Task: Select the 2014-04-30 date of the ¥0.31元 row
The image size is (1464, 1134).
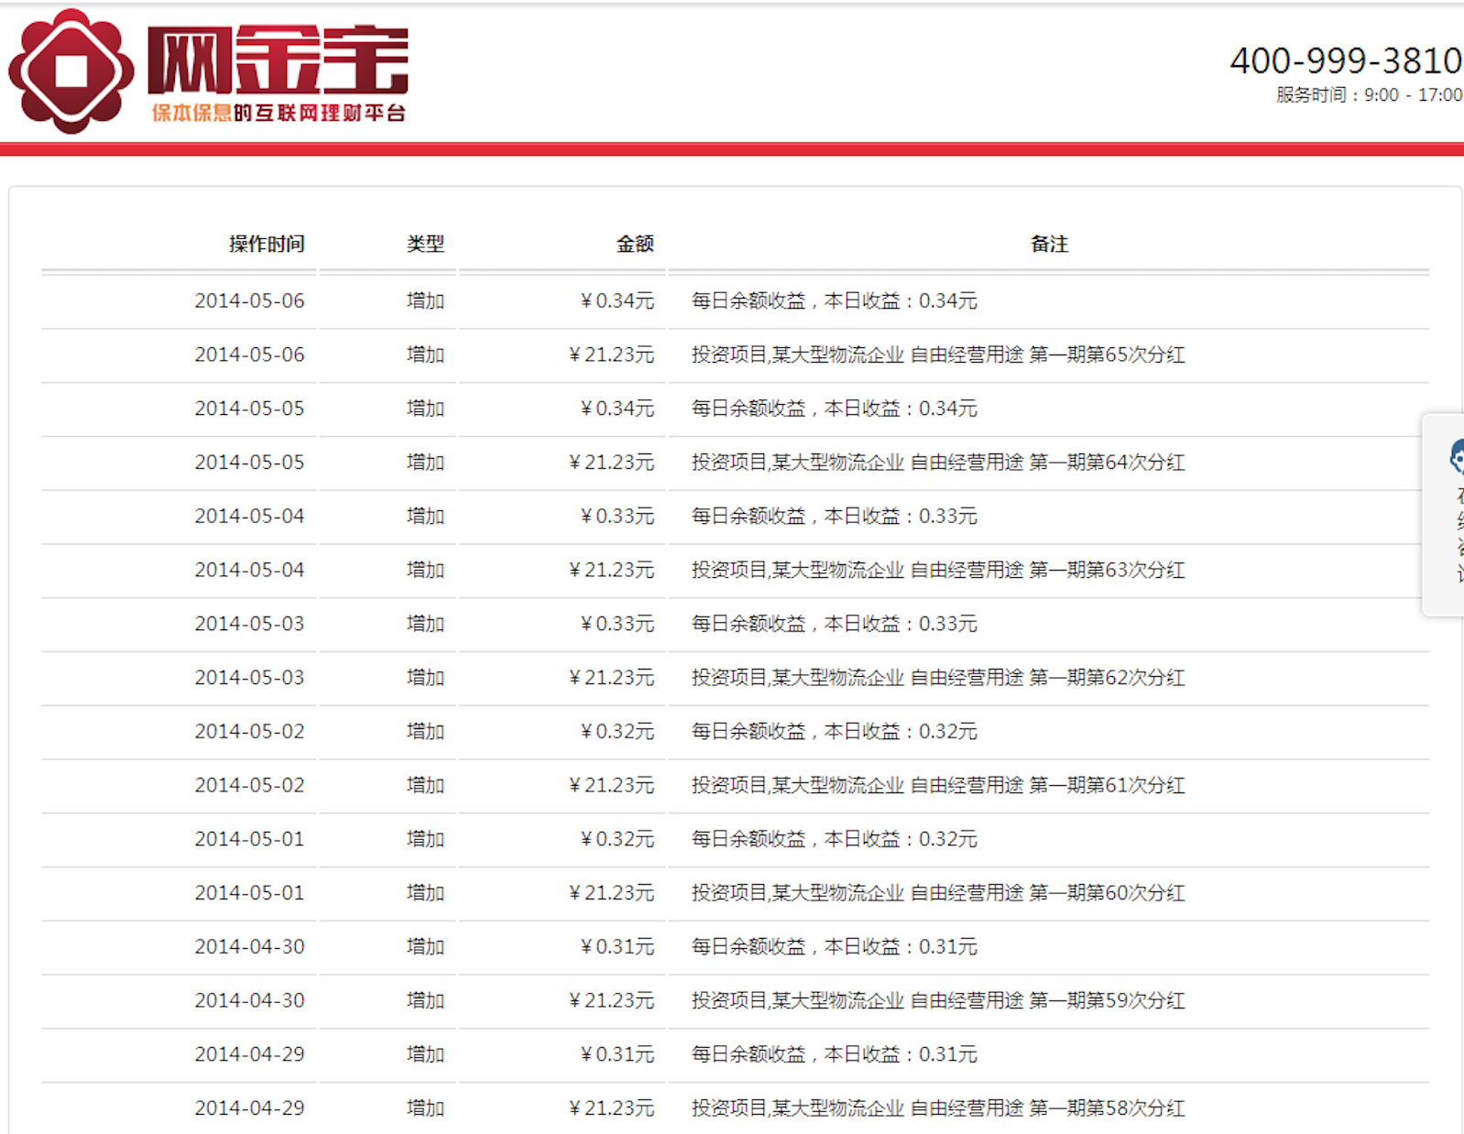Action: [x=249, y=947]
